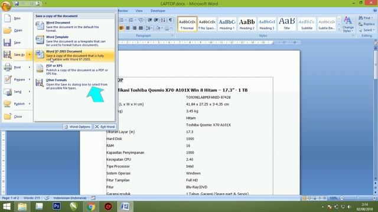This screenshot has width=378, height=212.
Task: Save a copy as Word Document
Action: 74,26
